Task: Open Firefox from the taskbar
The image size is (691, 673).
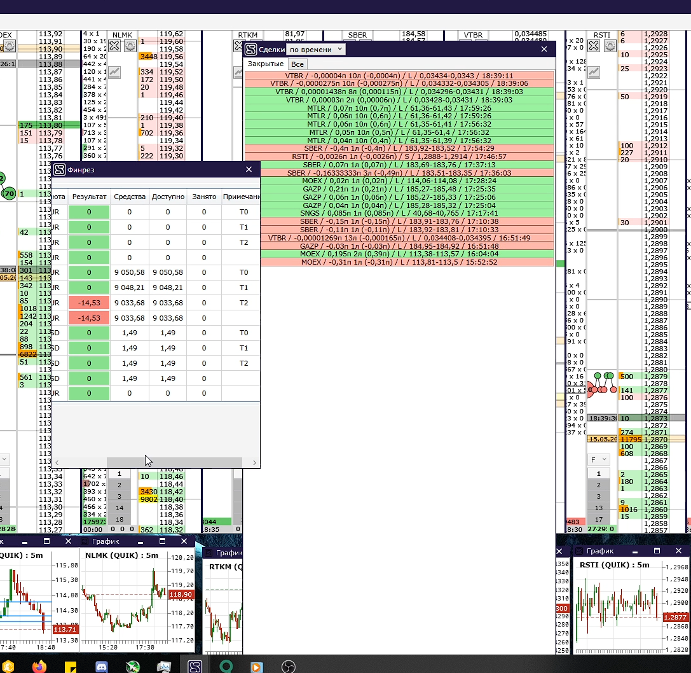Action: pos(39,667)
